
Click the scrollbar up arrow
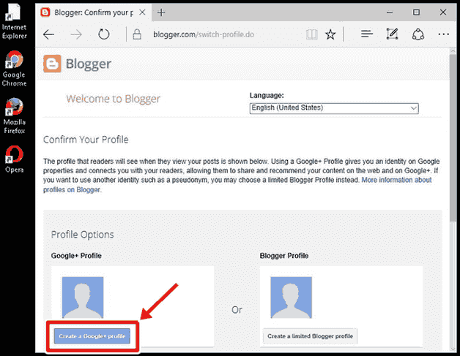pyautogui.click(x=453, y=51)
